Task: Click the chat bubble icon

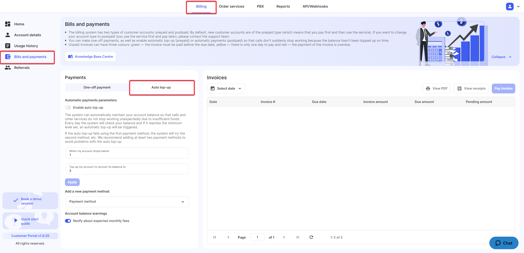Action: coord(498,243)
